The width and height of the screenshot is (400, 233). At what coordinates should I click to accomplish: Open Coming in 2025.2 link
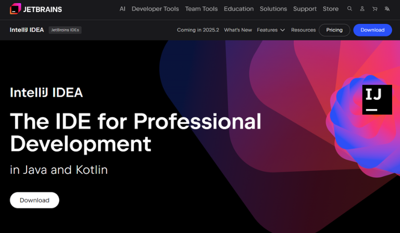tap(198, 30)
